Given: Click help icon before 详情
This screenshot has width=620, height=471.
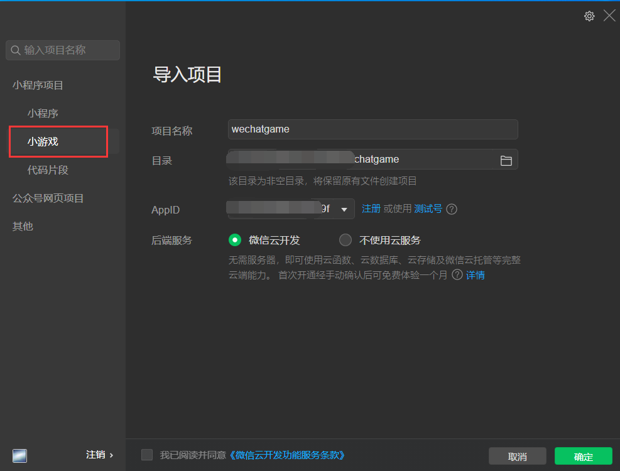Looking at the screenshot, I should coord(457,275).
